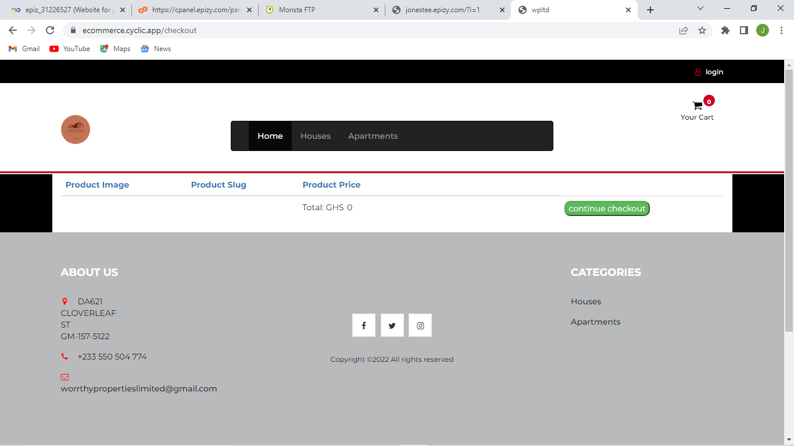Viewport: 794px width, 446px height.
Task: Open the browser extensions puzzle icon
Action: click(725, 30)
